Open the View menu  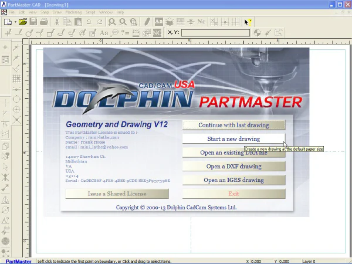point(32,12)
